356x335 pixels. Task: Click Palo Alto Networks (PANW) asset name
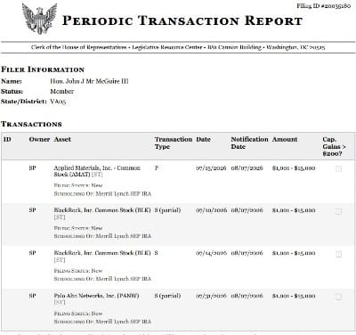coord(96,296)
